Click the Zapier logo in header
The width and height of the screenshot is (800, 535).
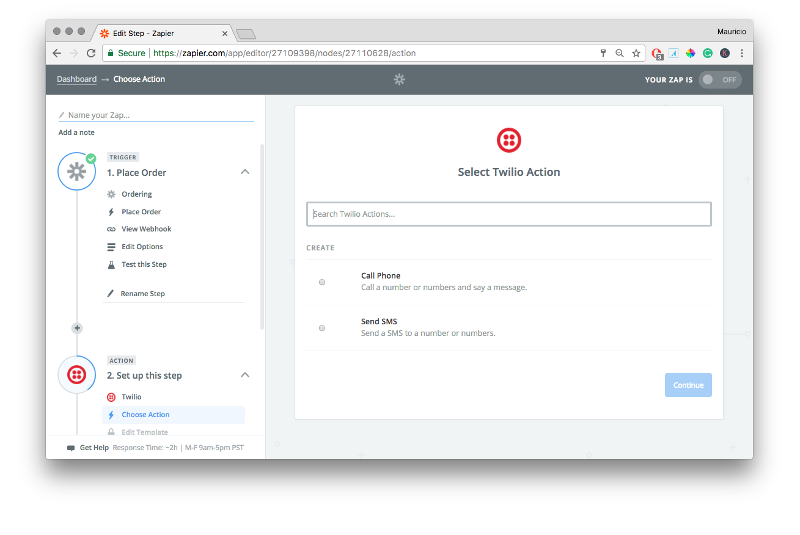(399, 79)
